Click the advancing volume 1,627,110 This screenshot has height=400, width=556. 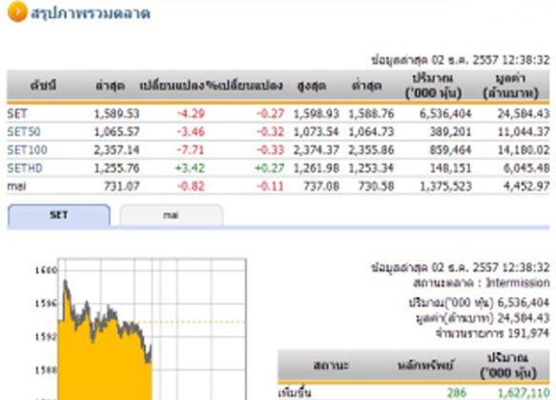coord(525,393)
